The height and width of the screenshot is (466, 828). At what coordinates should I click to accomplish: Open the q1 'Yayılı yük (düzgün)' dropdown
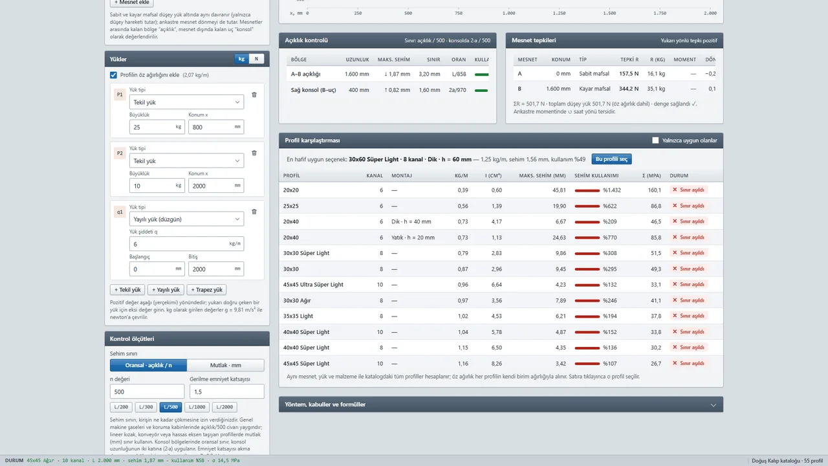pyautogui.click(x=186, y=219)
